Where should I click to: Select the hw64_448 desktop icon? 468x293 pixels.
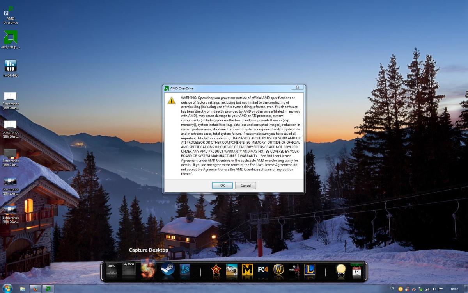pos(11,68)
